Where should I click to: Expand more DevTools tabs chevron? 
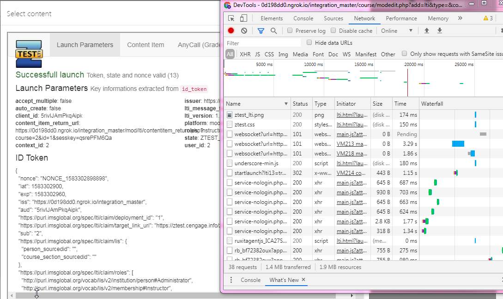coord(460,18)
